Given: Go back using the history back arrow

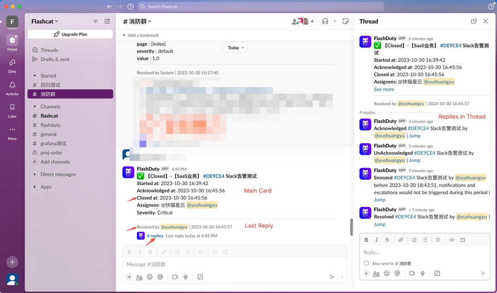Looking at the screenshot, I should pos(109,7).
